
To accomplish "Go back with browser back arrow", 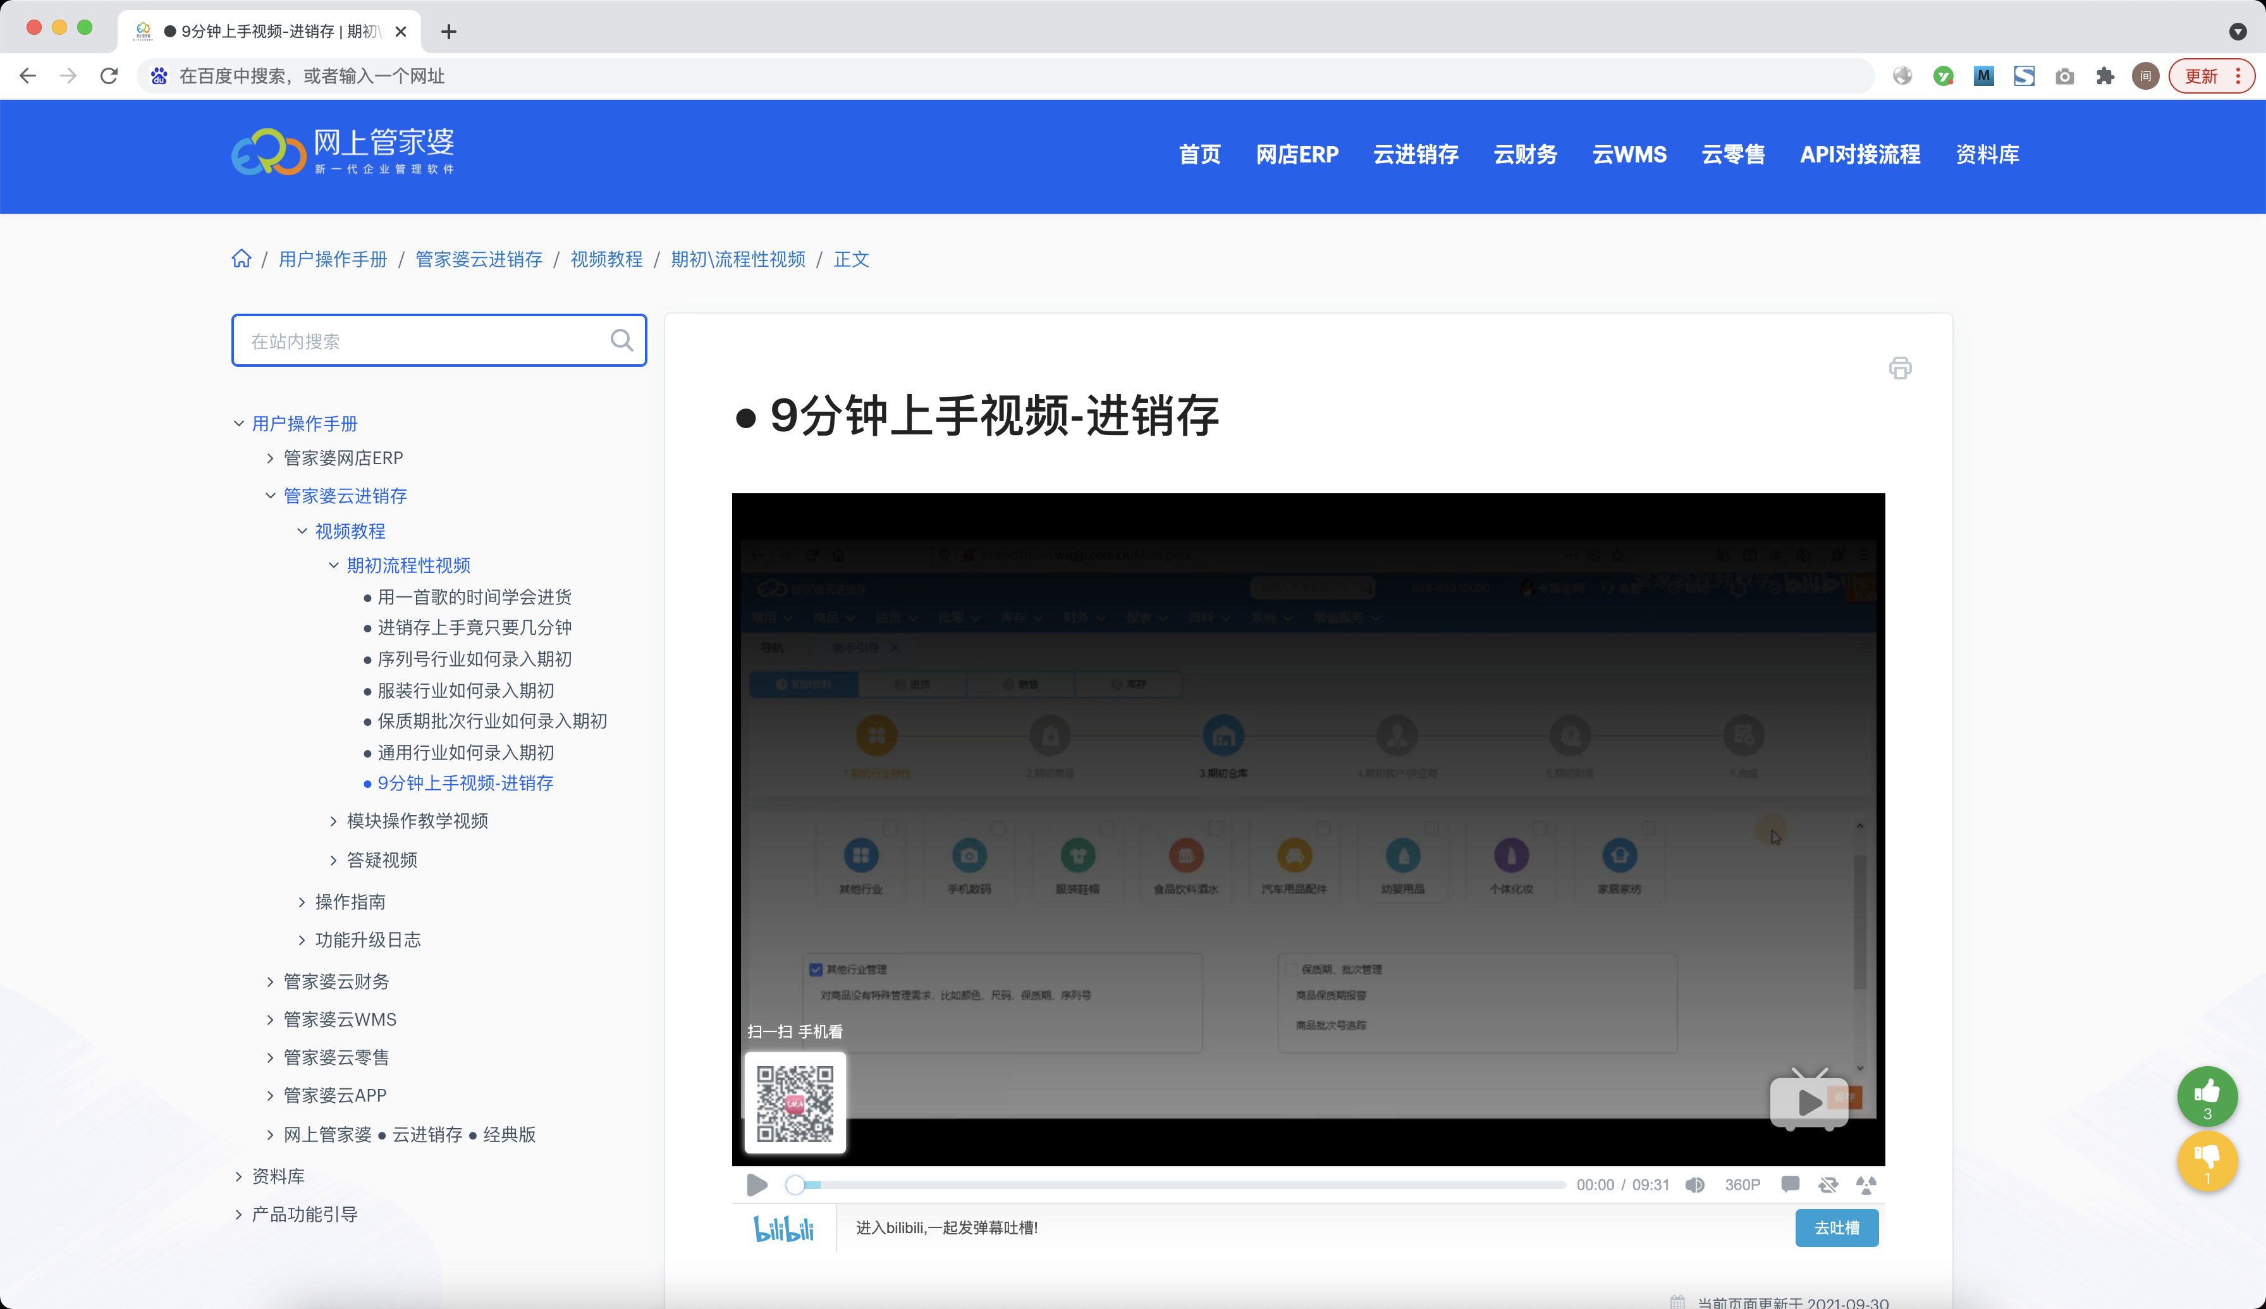I will [x=28, y=75].
